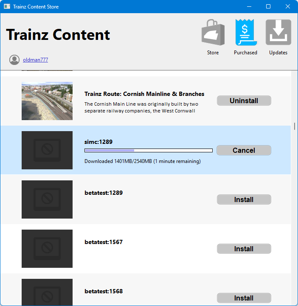Click the Purchased label text
The height and width of the screenshot is (306, 298).
tap(245, 53)
